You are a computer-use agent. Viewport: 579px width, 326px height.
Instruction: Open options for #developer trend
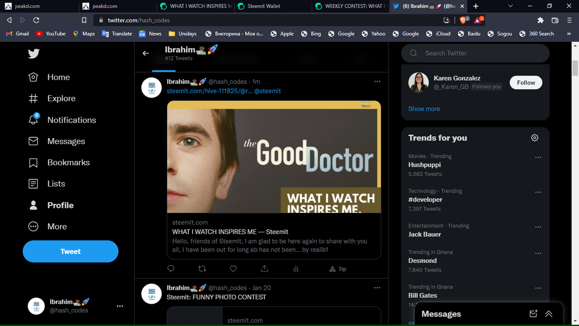[538, 192]
